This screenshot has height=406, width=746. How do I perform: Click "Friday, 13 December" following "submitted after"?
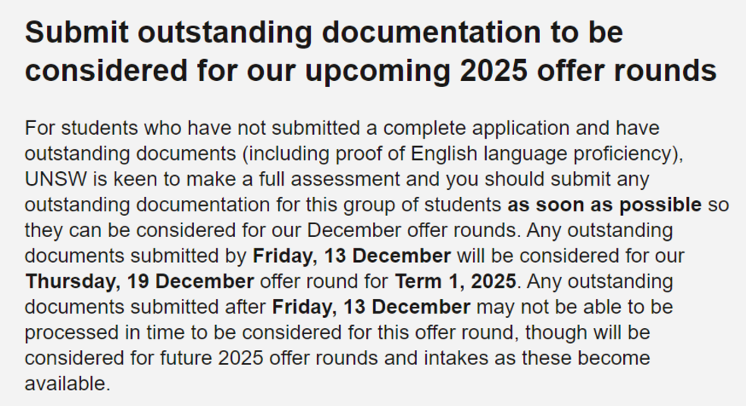pyautogui.click(x=371, y=307)
